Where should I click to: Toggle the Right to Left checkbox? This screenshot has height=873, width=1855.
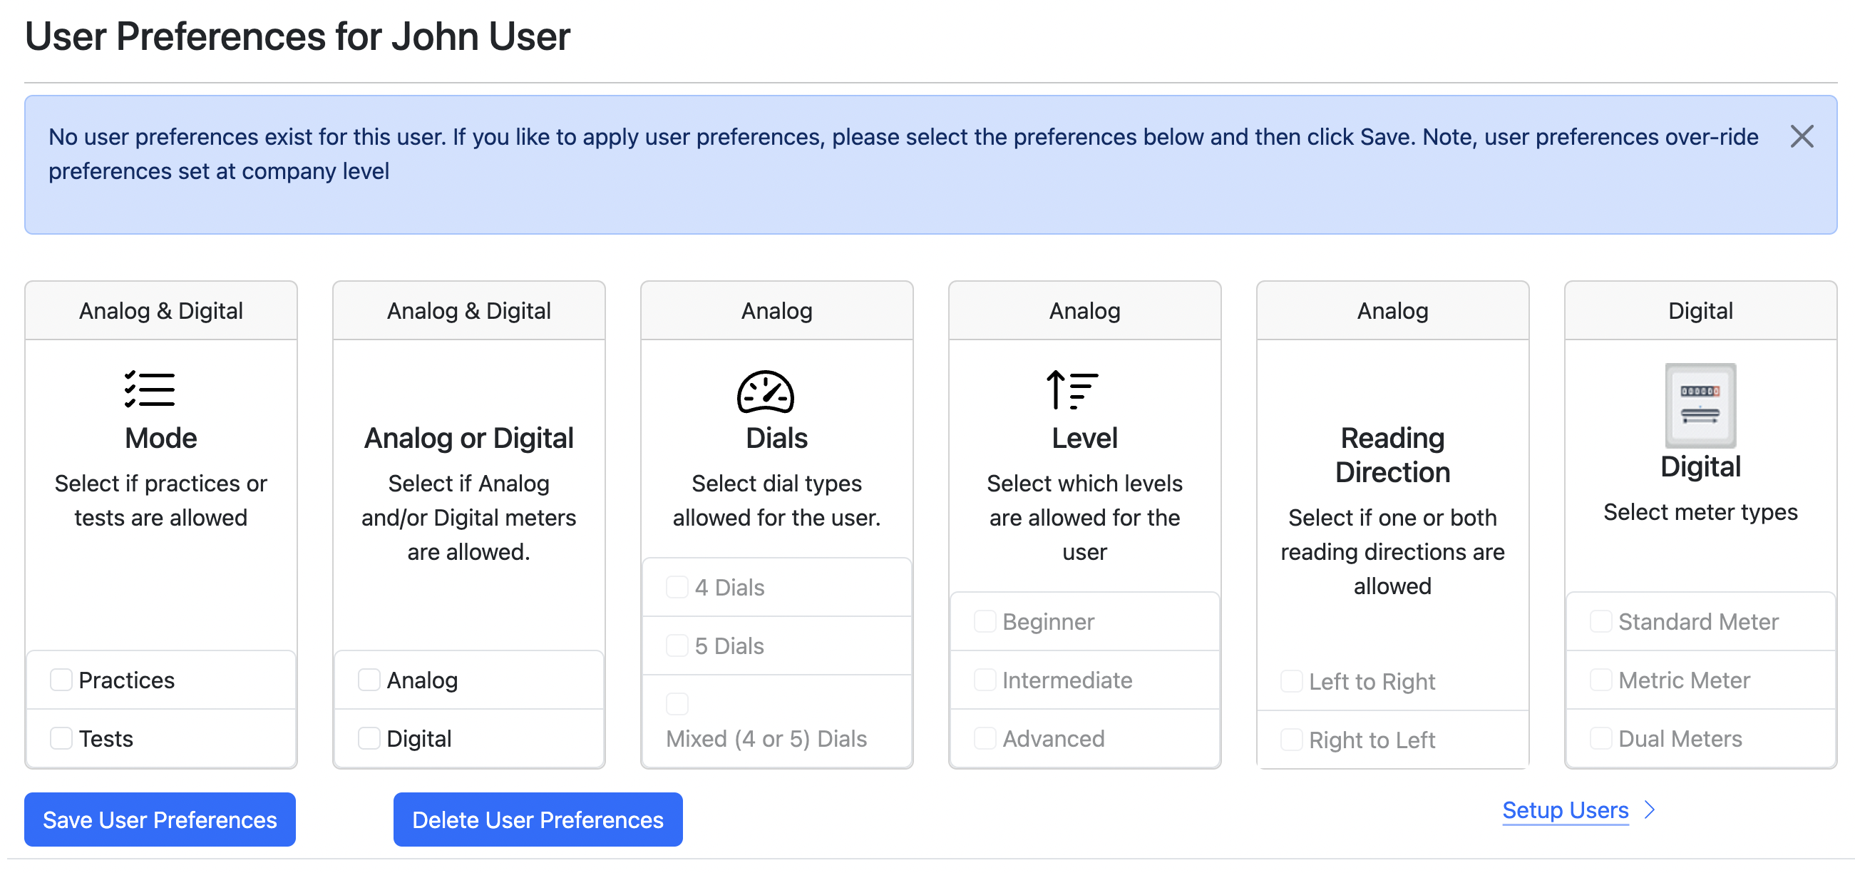(x=1291, y=739)
